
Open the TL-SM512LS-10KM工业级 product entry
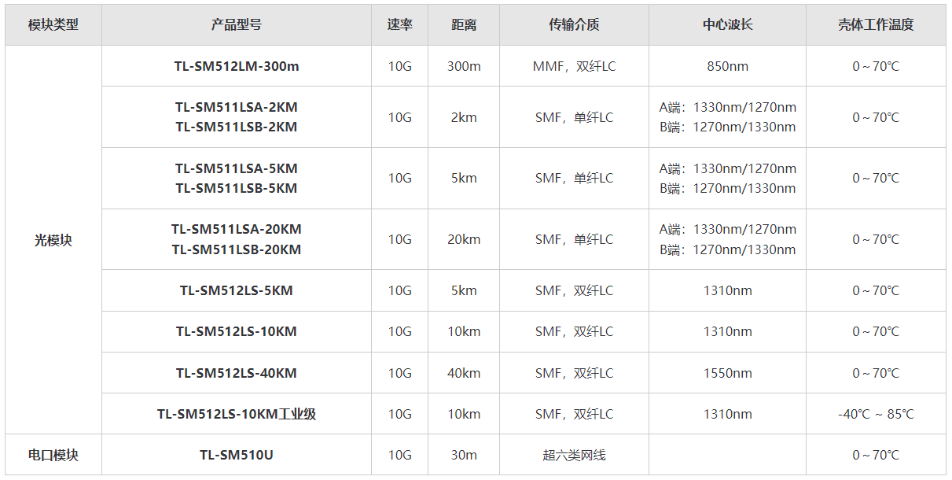(x=237, y=414)
